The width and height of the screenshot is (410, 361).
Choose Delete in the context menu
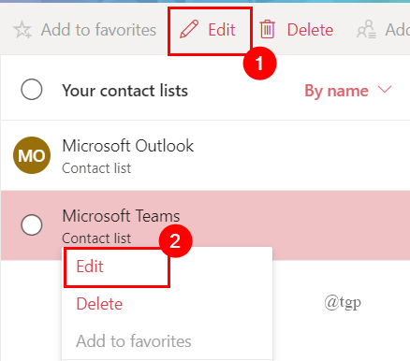click(99, 304)
